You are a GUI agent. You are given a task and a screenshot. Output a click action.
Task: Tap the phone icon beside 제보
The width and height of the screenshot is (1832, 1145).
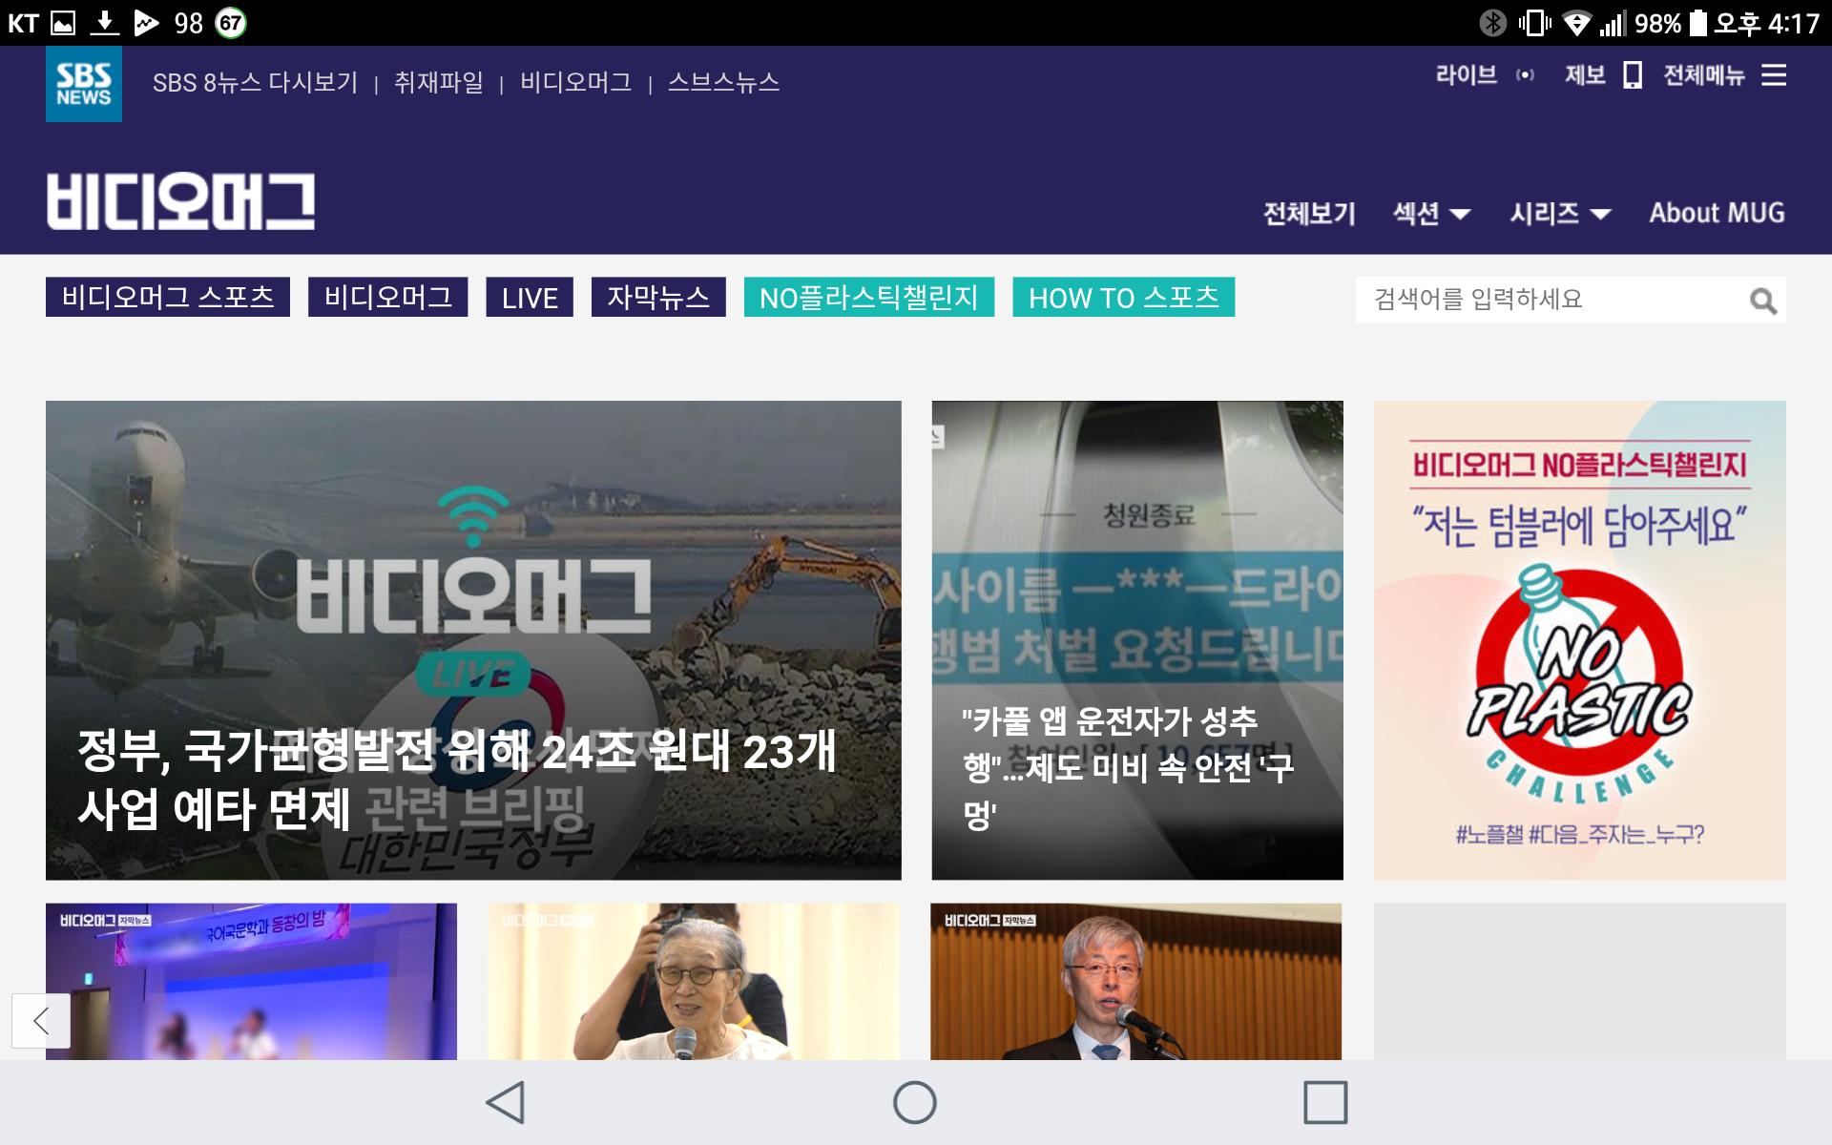tap(1633, 75)
